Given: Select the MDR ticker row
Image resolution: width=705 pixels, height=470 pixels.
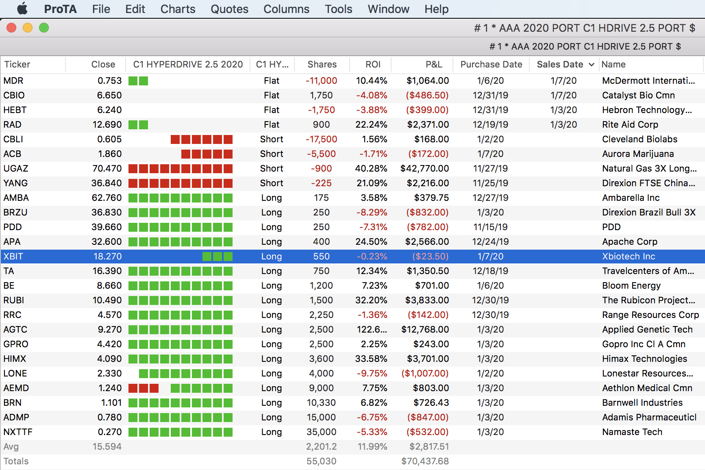Looking at the screenshot, I should coord(352,81).
